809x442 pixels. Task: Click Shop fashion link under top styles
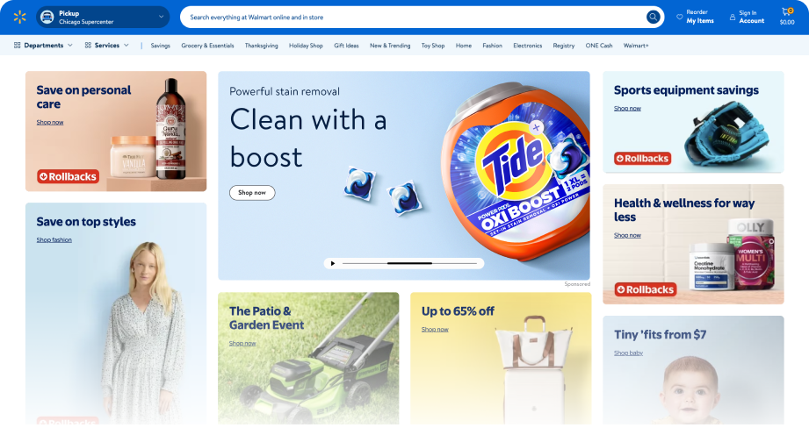[54, 240]
